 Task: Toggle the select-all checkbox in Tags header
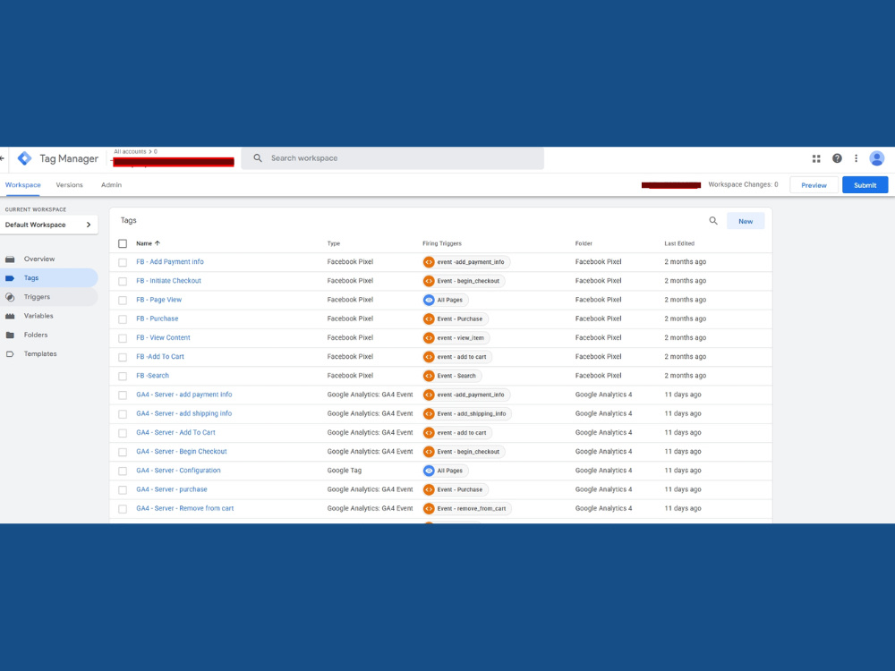(123, 243)
